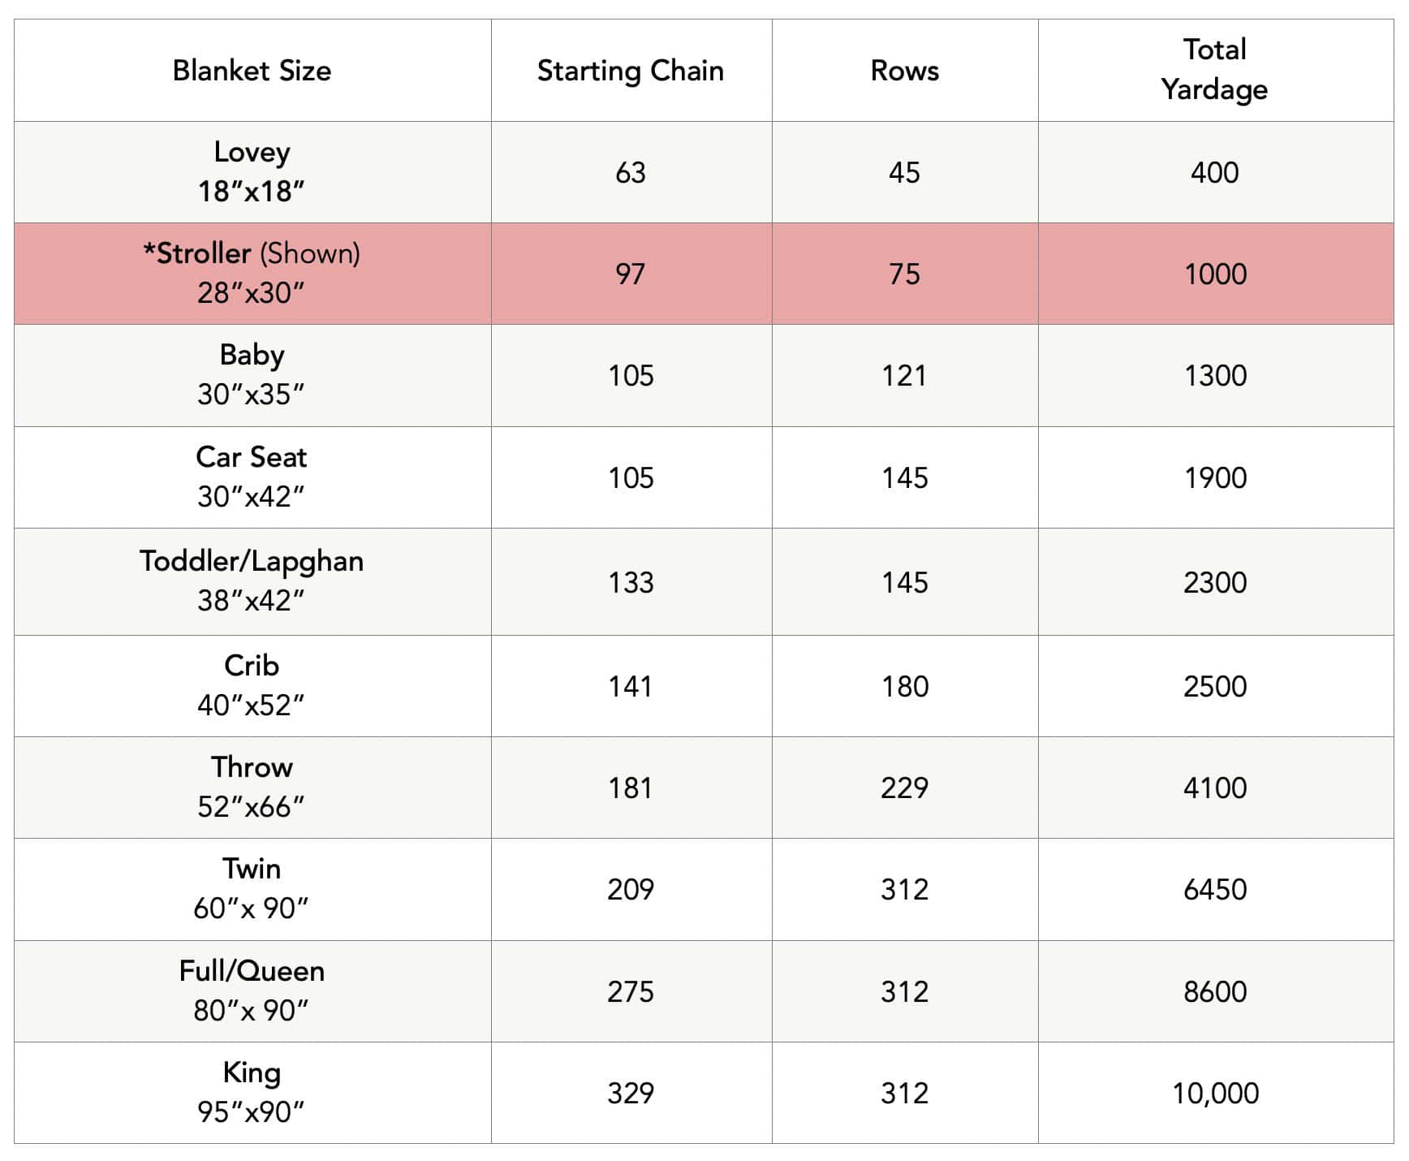Select the Car Seat 30"x42" cell

(x=252, y=477)
